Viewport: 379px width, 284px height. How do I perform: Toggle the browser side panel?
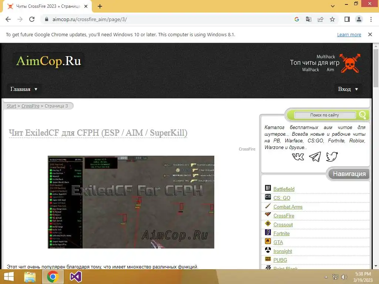[x=347, y=19]
